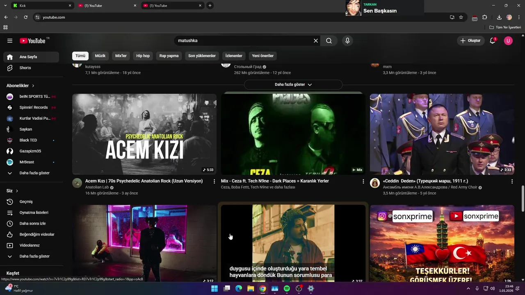The height and width of the screenshot is (295, 525).
Task: Open Oynatma listeleri playlists
Action: click(x=31, y=213)
